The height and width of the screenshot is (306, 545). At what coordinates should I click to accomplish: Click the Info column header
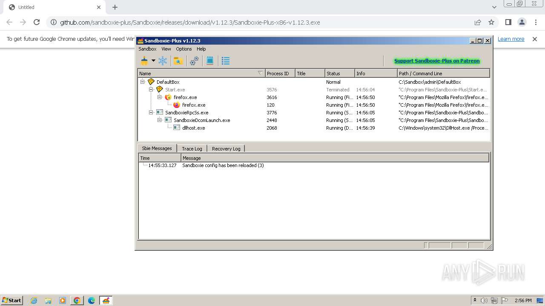pos(376,74)
